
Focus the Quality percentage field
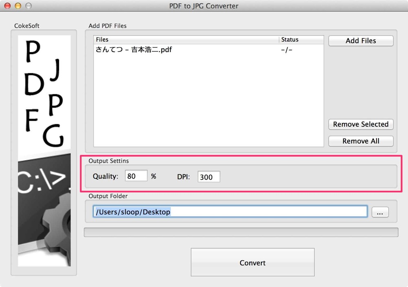click(136, 176)
